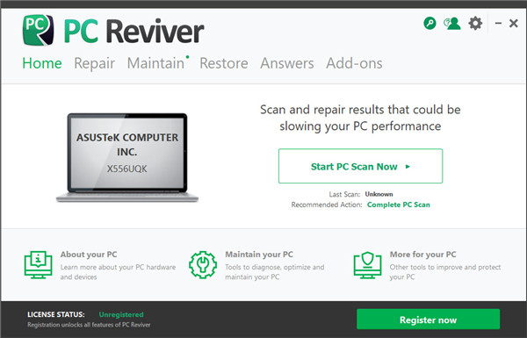The width and height of the screenshot is (527, 338).
Task: Click the 'Recommended Action:' label
Action: (x=327, y=205)
